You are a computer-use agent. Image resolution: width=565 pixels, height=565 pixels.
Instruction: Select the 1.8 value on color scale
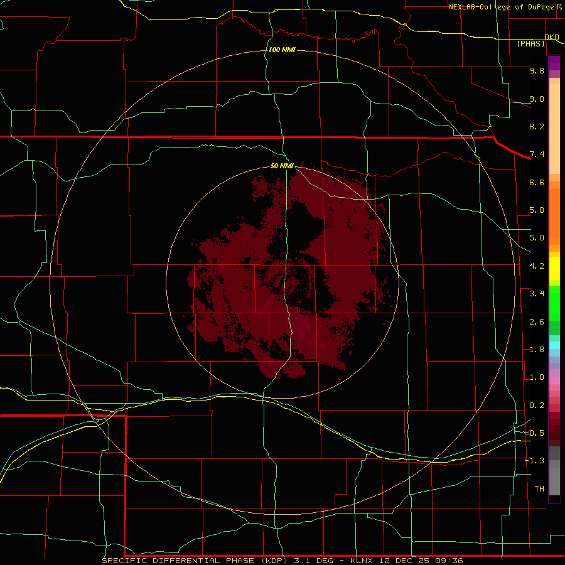pyautogui.click(x=537, y=350)
